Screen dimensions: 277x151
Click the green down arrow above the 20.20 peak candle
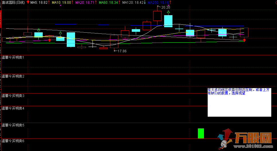[x=168, y=12]
